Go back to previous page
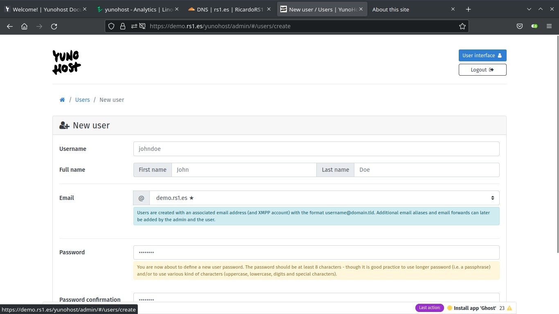This screenshot has height=314, width=559. pos(10,26)
